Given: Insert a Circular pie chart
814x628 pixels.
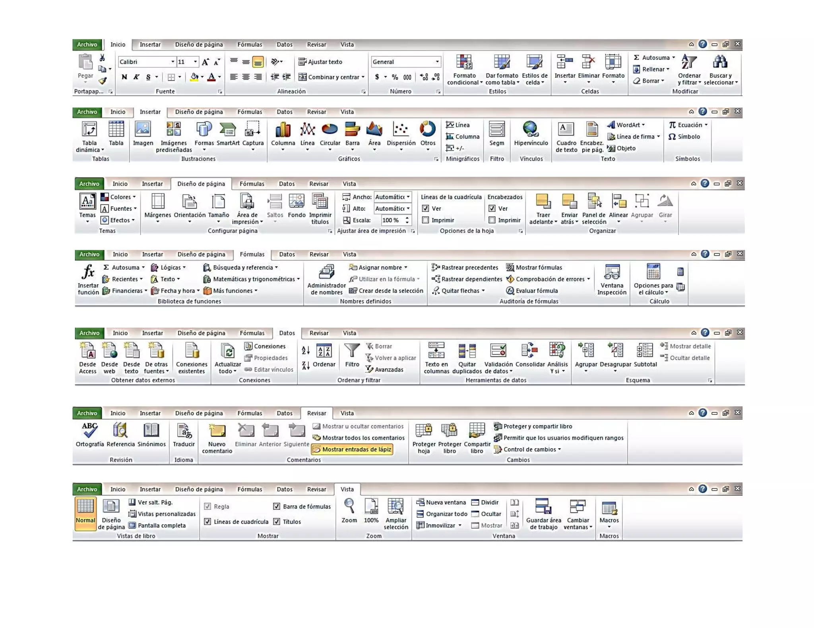Looking at the screenshot, I should (330, 136).
